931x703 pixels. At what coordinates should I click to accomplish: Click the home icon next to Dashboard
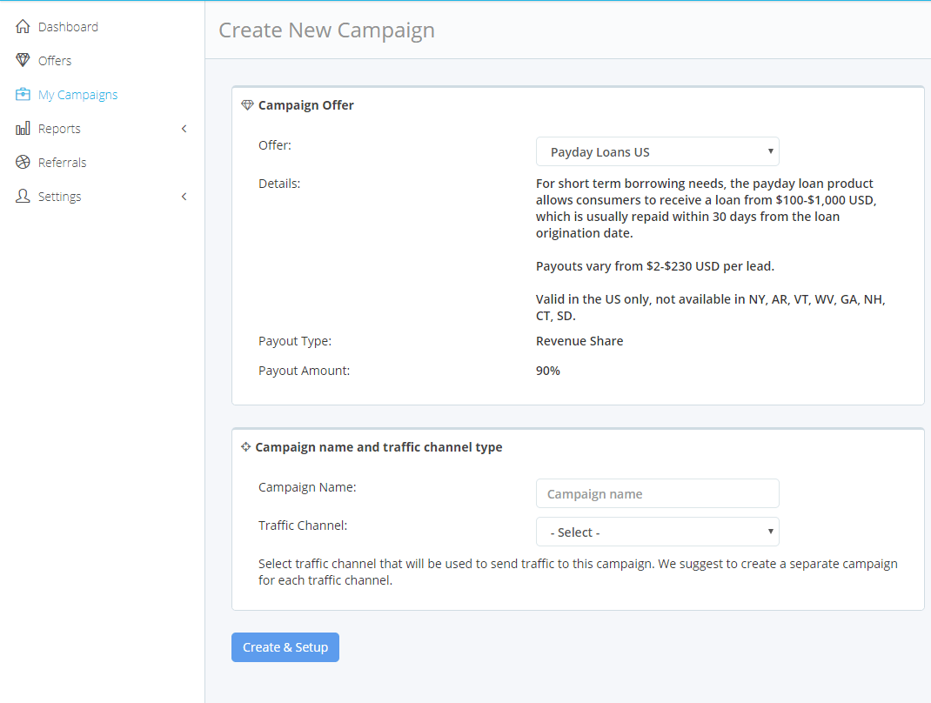click(21, 26)
